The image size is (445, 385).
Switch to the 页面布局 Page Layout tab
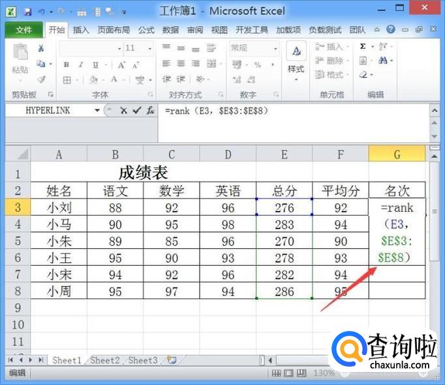point(114,30)
